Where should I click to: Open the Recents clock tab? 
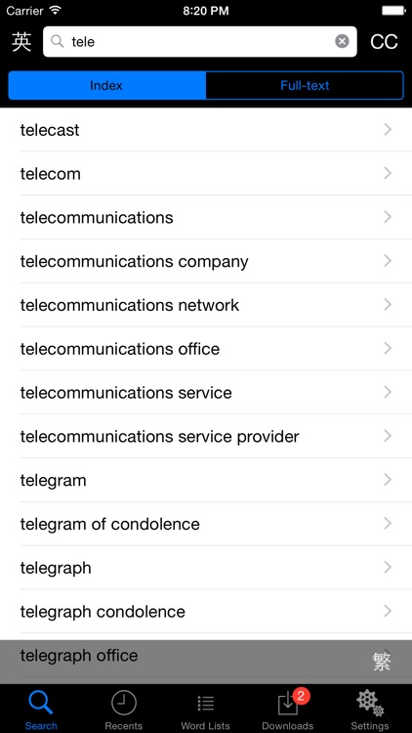click(123, 710)
